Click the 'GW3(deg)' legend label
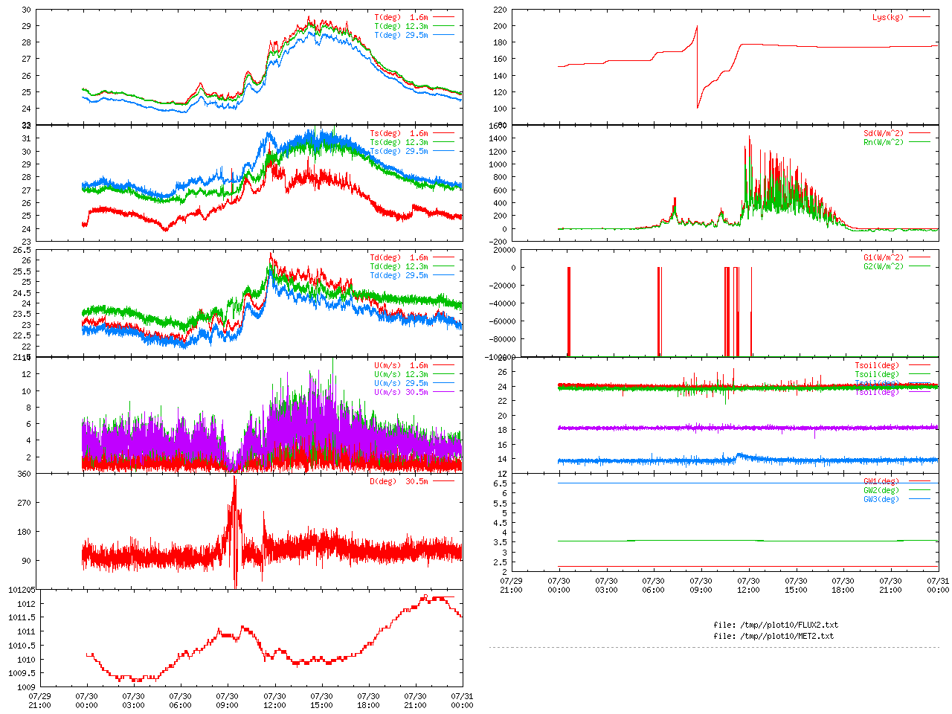 coord(881,500)
